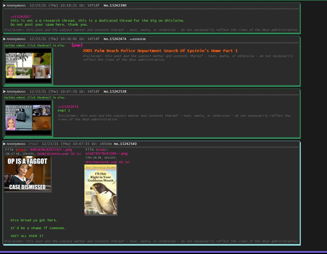Pop out the YouTube embed with [pop]
Image resolution: width=327 pixels, height=254 pixels.
pos(77,45)
